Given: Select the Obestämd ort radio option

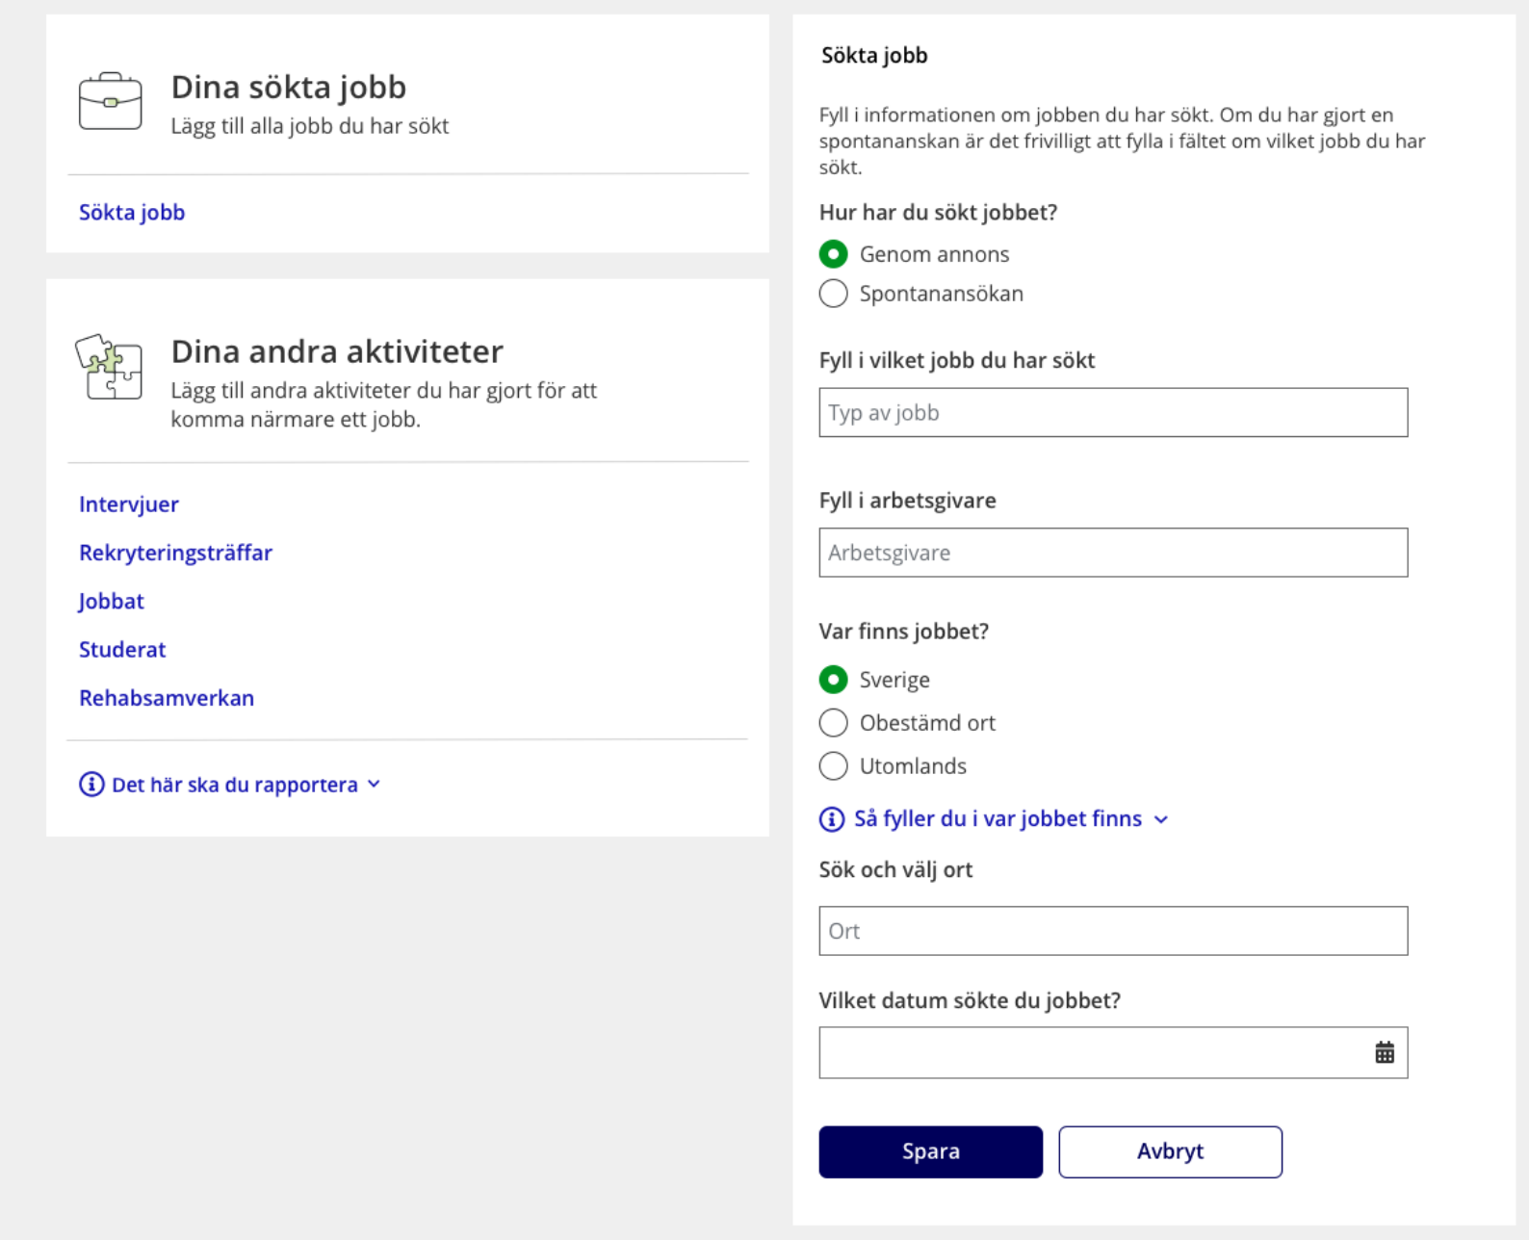Looking at the screenshot, I should [834, 723].
